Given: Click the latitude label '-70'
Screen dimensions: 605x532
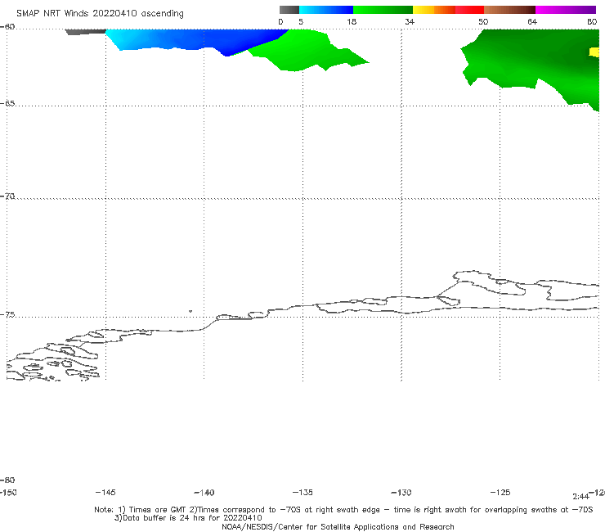Looking at the screenshot, I should pos(7,196).
